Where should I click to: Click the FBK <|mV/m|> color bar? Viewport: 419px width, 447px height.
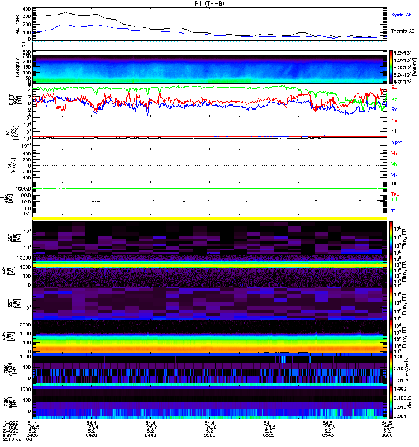coord(391,369)
